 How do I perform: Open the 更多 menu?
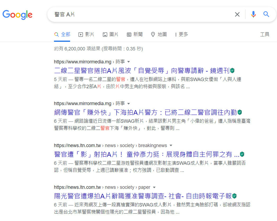click(182, 34)
